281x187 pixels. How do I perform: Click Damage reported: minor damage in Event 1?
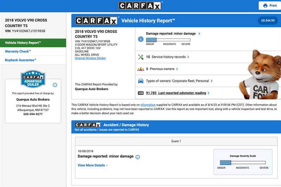tap(106, 156)
